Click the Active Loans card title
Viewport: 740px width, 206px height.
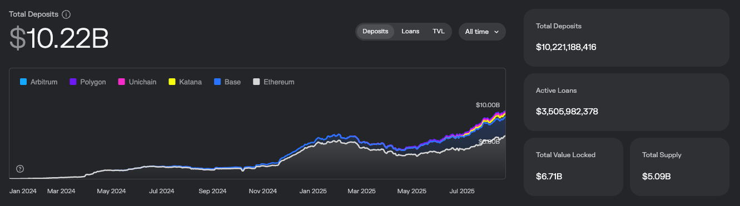(x=557, y=90)
